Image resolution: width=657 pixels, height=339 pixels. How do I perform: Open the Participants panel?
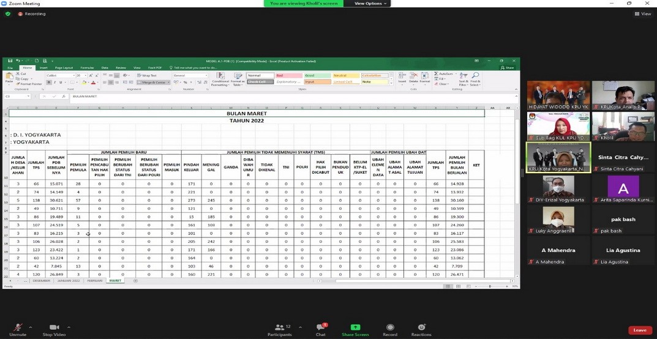click(279, 328)
